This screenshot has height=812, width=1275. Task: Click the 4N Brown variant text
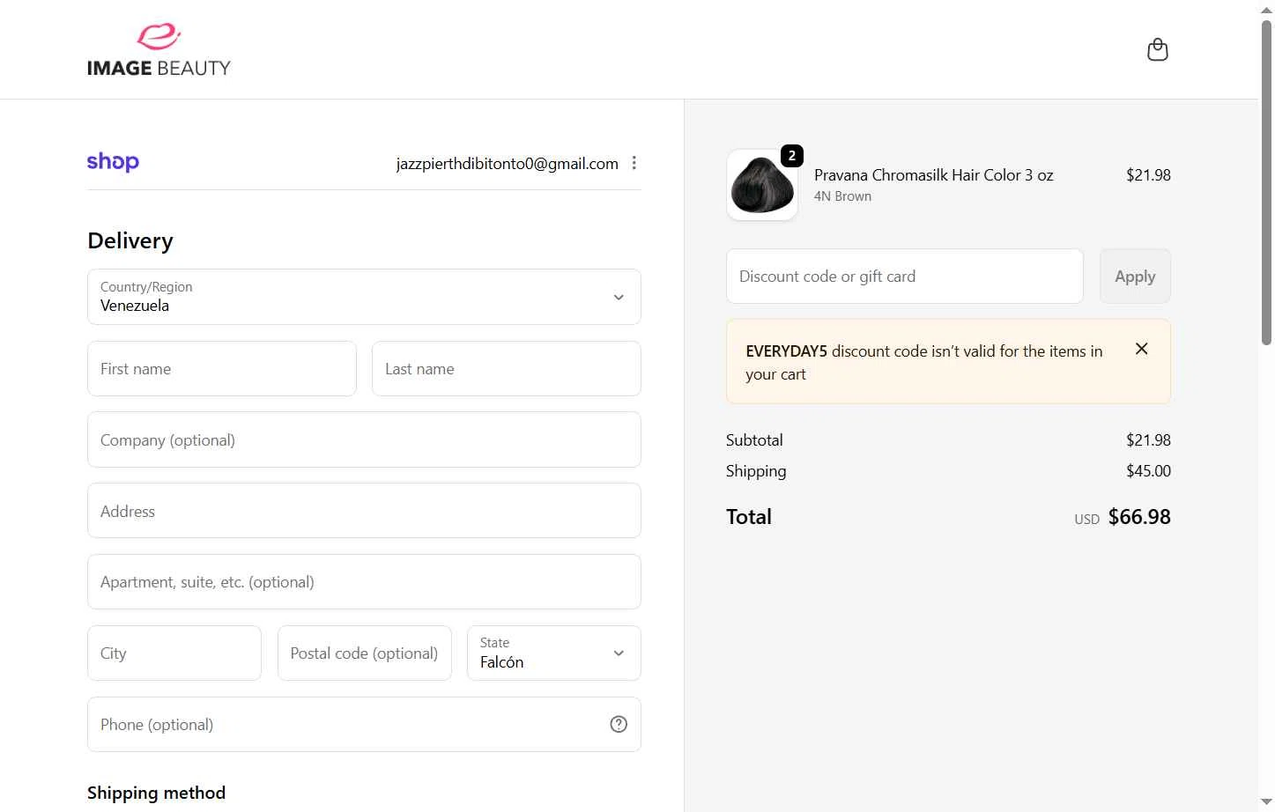point(842,196)
